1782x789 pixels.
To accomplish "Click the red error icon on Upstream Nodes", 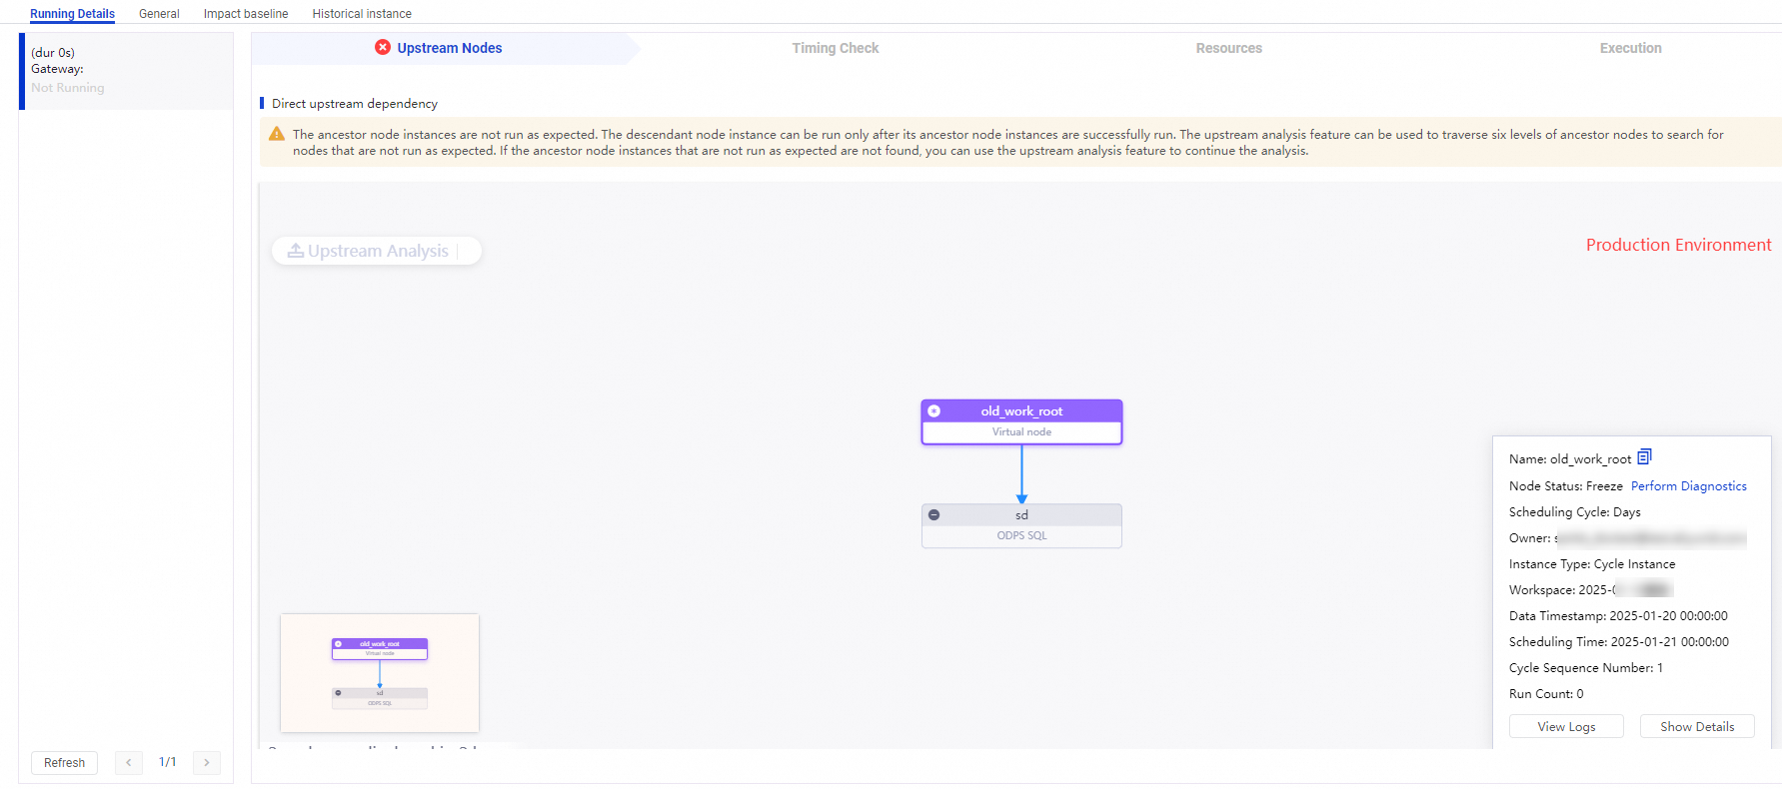I will click(383, 47).
